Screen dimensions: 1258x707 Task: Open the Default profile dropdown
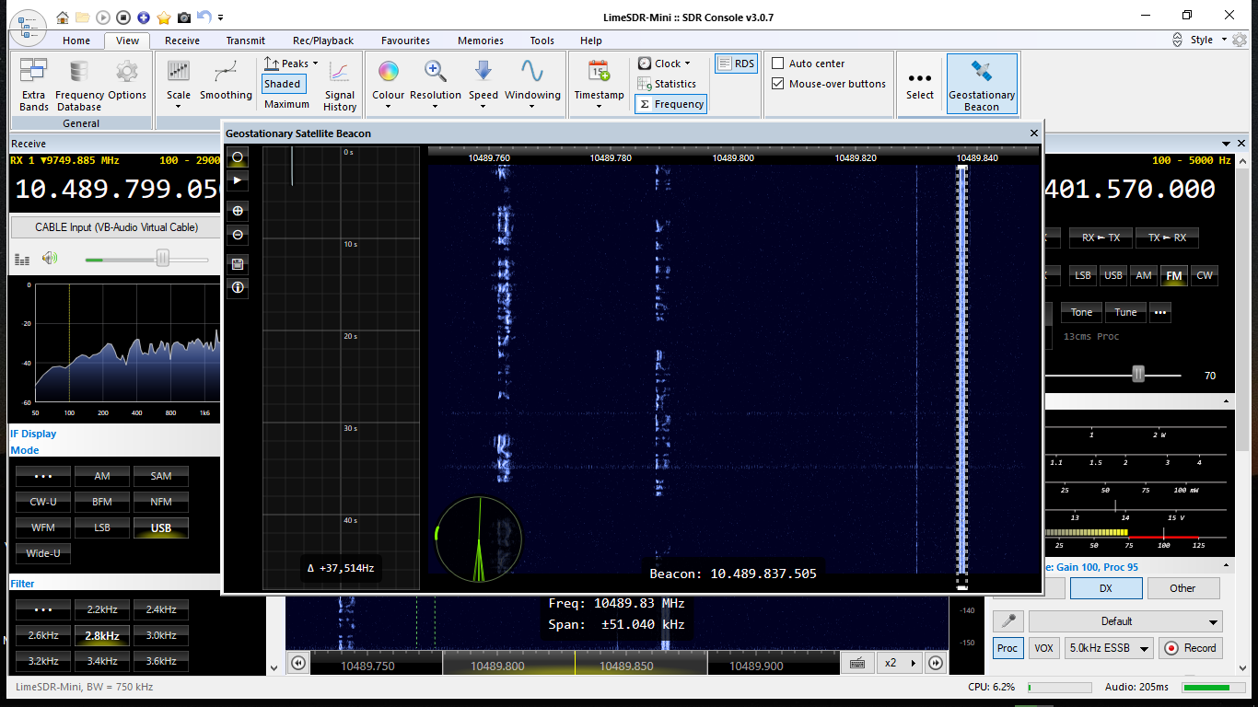[1126, 621]
